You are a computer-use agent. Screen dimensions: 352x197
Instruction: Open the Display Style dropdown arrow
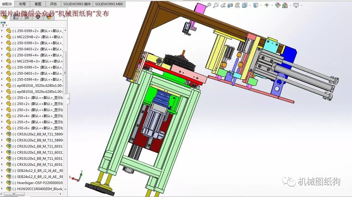pyautogui.click(x=261, y=5)
